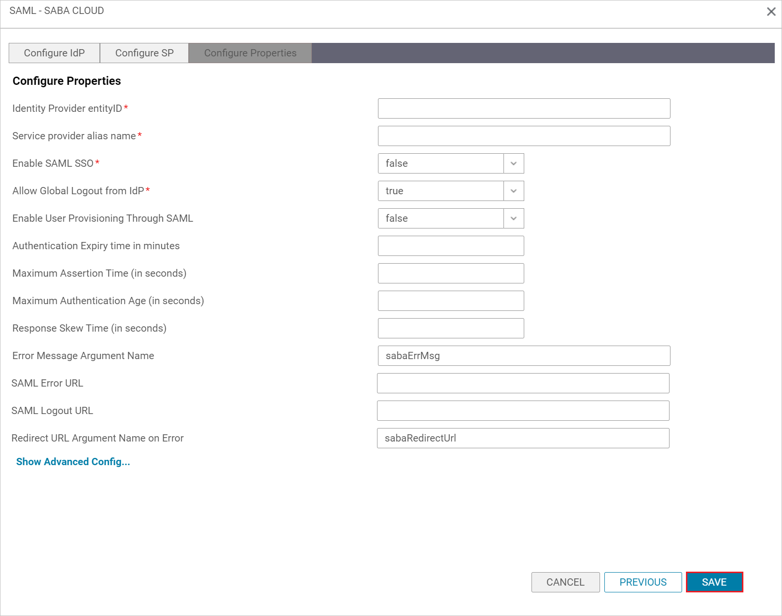The image size is (782, 616).
Task: Save the SAML configuration
Action: (x=714, y=582)
